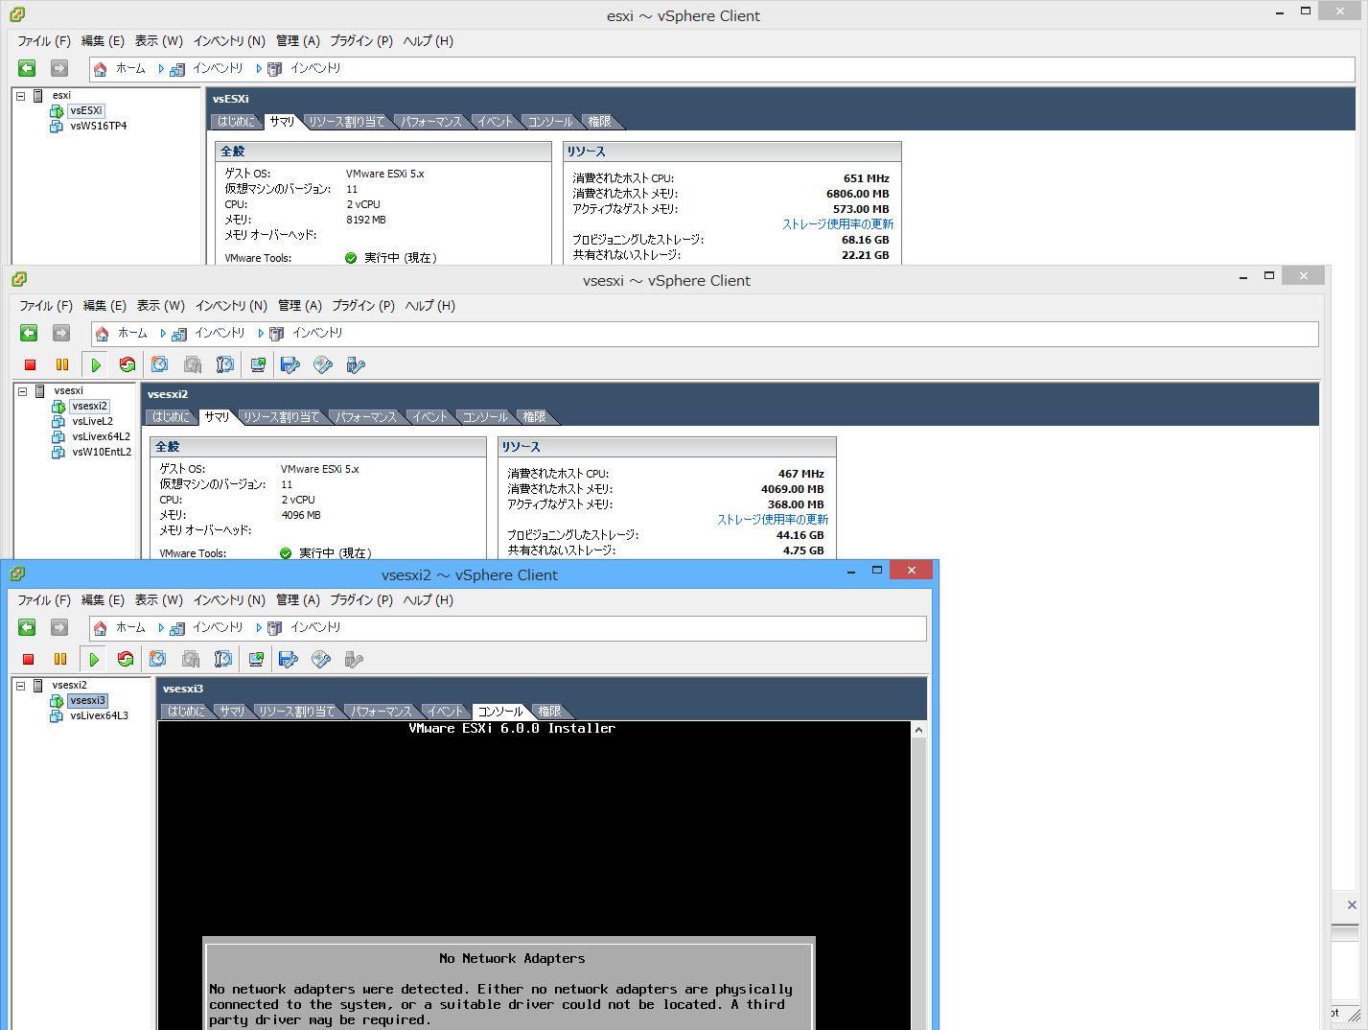1368x1030 pixels.
Task: Click green power-on button in vsesxi window
Action: 95,364
